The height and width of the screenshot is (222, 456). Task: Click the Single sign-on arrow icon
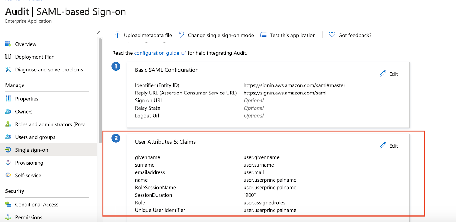pos(8,150)
